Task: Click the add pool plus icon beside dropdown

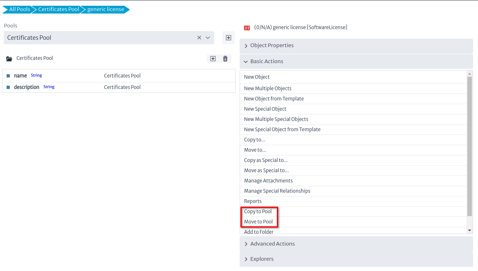Action: (x=228, y=38)
